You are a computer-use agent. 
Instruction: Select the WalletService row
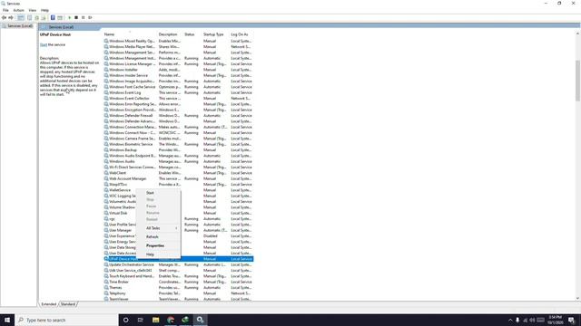pos(178,190)
